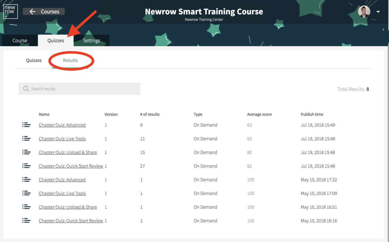Open the Results sub-tab
This screenshot has width=389, height=242.
pyautogui.click(x=70, y=60)
